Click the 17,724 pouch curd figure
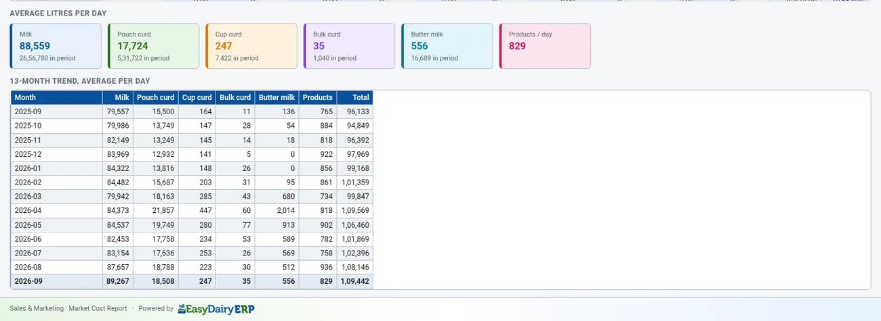 pos(133,46)
